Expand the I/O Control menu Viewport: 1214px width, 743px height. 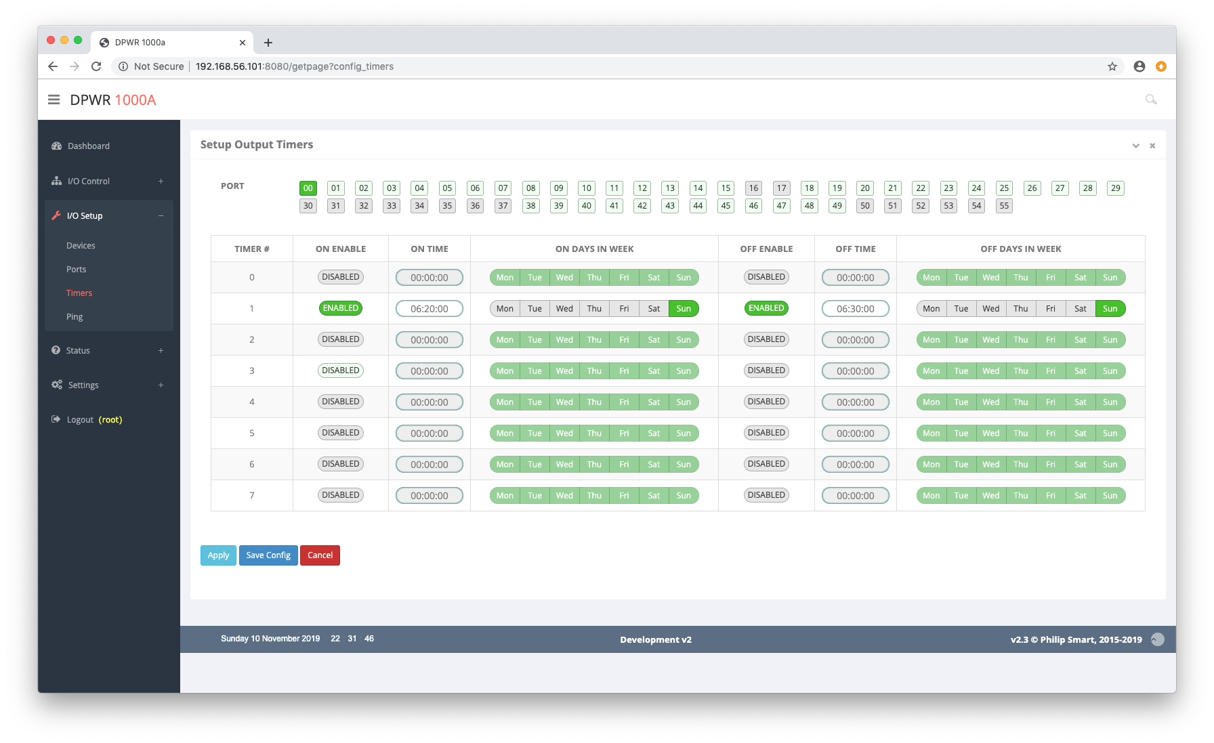click(x=161, y=182)
